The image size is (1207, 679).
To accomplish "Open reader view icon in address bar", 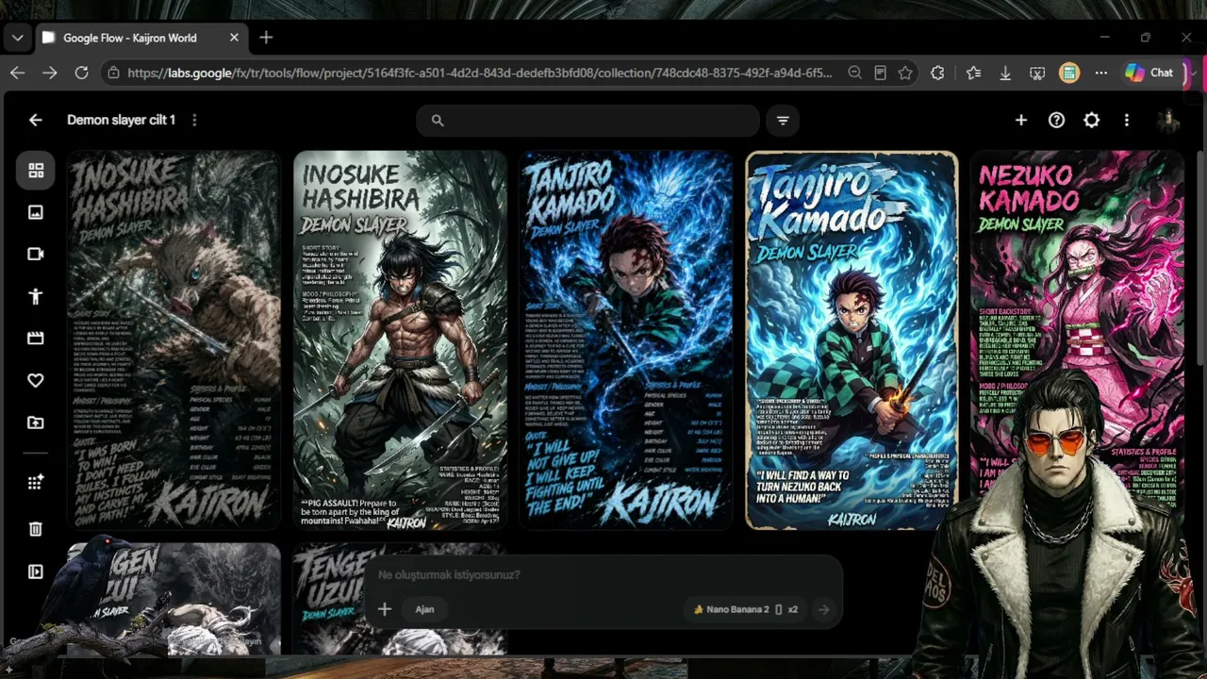I will click(x=880, y=73).
